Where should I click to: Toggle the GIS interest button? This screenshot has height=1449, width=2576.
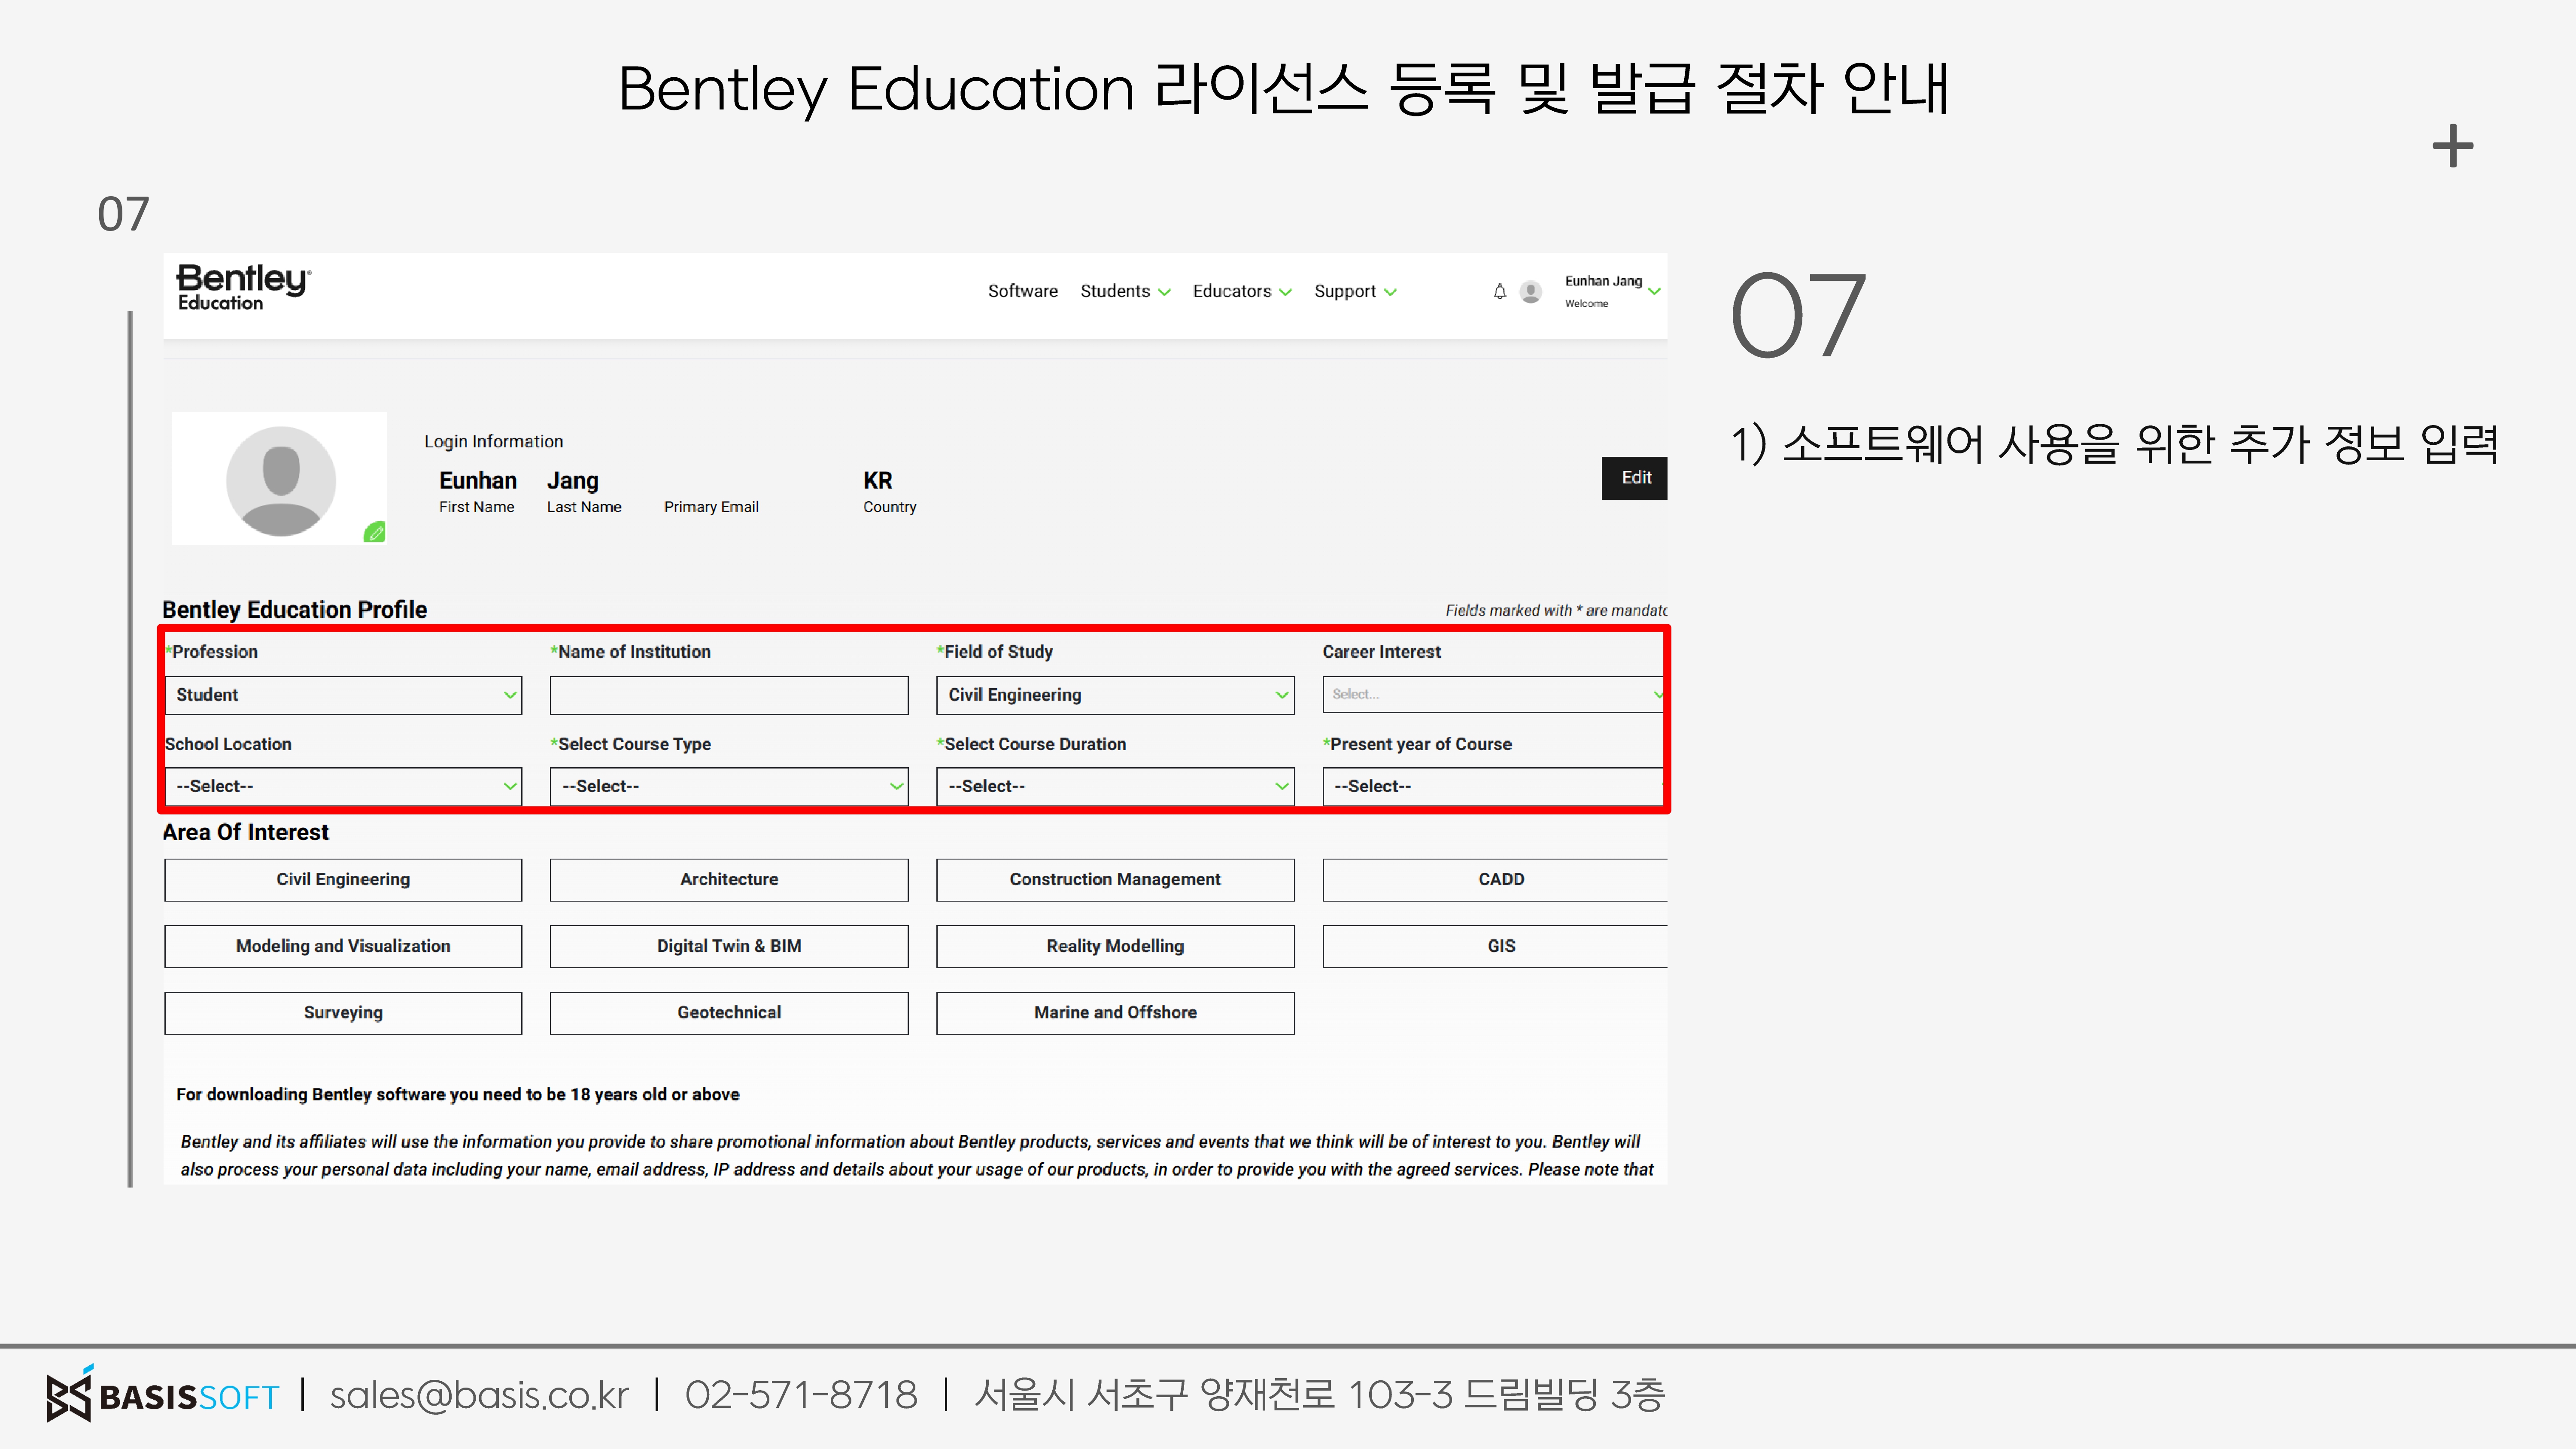pyautogui.click(x=1495, y=946)
